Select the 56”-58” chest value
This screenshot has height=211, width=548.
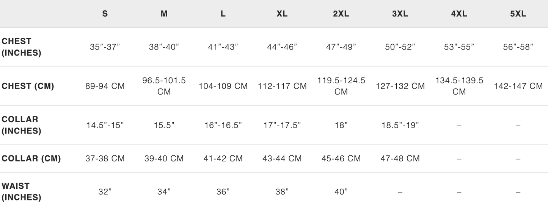[x=518, y=47]
